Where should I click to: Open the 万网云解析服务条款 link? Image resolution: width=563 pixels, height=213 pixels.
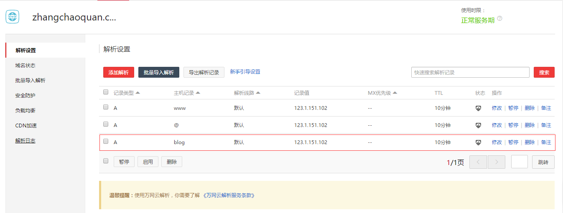click(229, 195)
